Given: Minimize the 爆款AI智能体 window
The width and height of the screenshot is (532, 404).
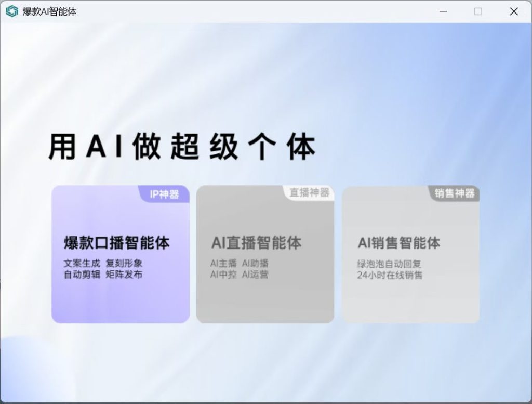Looking at the screenshot, I should pyautogui.click(x=443, y=11).
